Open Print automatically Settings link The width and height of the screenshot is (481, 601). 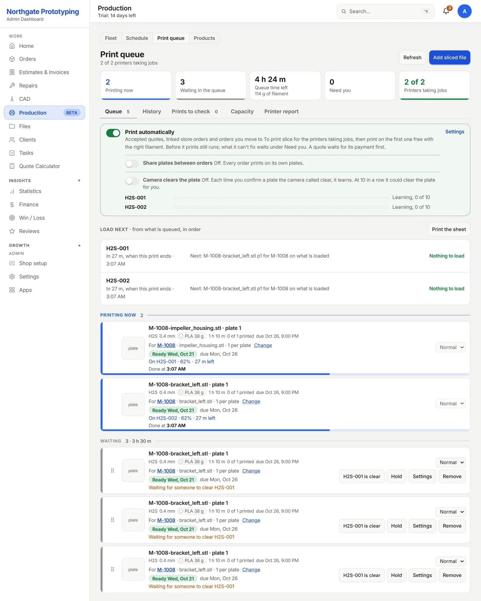tap(455, 132)
